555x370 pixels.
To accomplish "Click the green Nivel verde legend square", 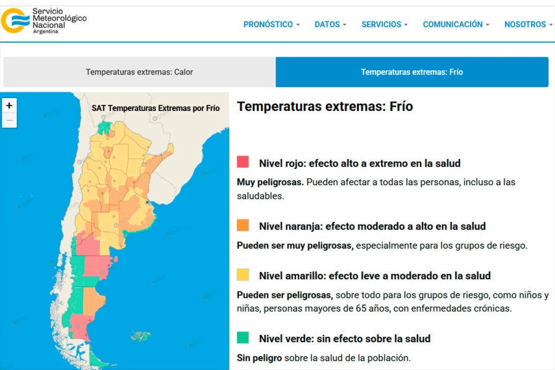I will pos(243,338).
